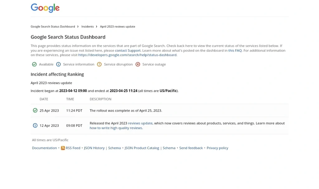The height and width of the screenshot is (189, 319).
Task: Open JSON History link
Action: tap(94, 148)
